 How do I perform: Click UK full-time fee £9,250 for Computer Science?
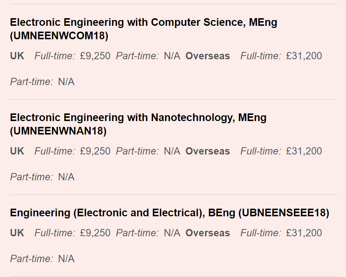click(95, 56)
